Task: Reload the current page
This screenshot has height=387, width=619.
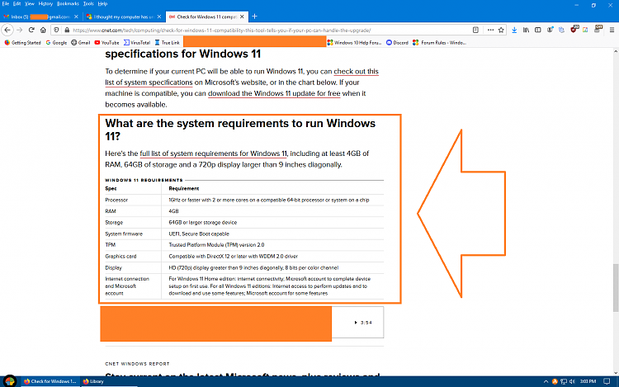Action: coord(31,30)
